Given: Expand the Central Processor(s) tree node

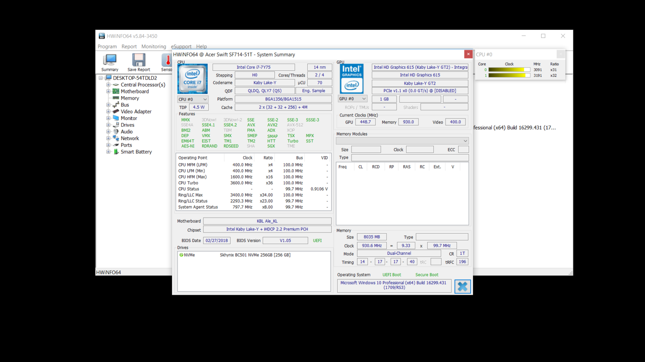Looking at the screenshot, I should point(108,85).
